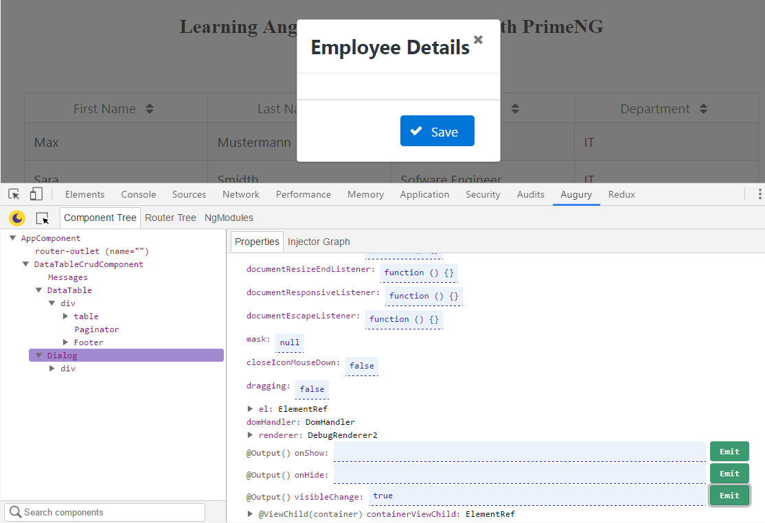Expand the table tree node
This screenshot has height=523, width=765.
coord(65,316)
